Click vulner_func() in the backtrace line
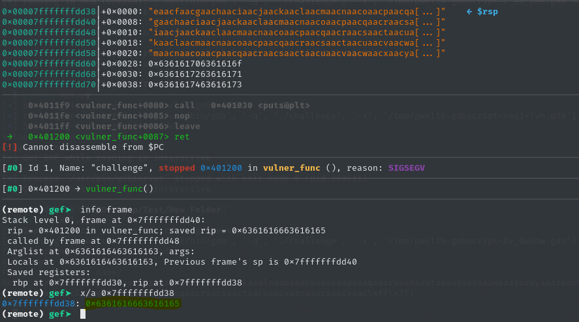Viewport: 579px width, 322px height. [x=119, y=189]
